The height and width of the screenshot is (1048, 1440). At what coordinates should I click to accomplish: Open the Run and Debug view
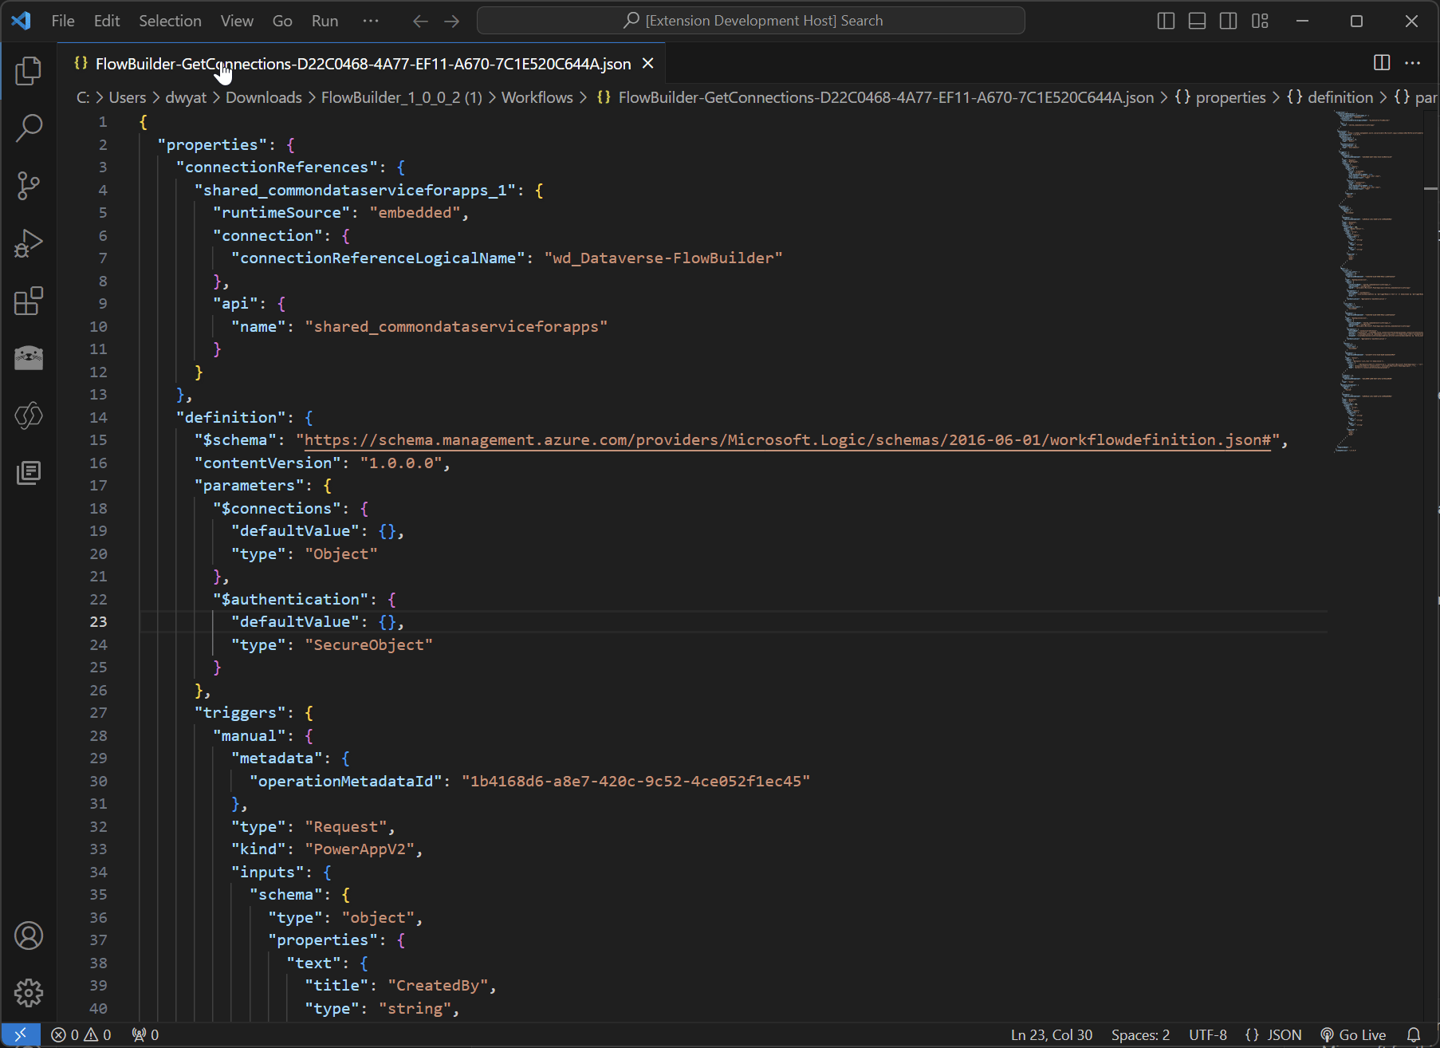tap(29, 243)
